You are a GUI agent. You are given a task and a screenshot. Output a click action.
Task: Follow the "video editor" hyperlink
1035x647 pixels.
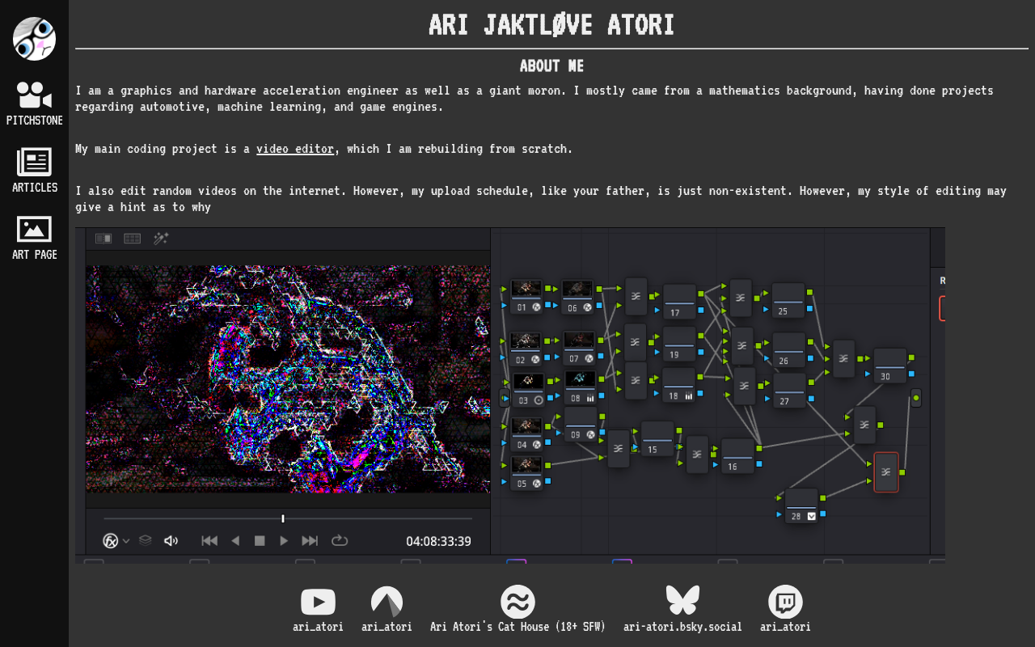coord(294,149)
